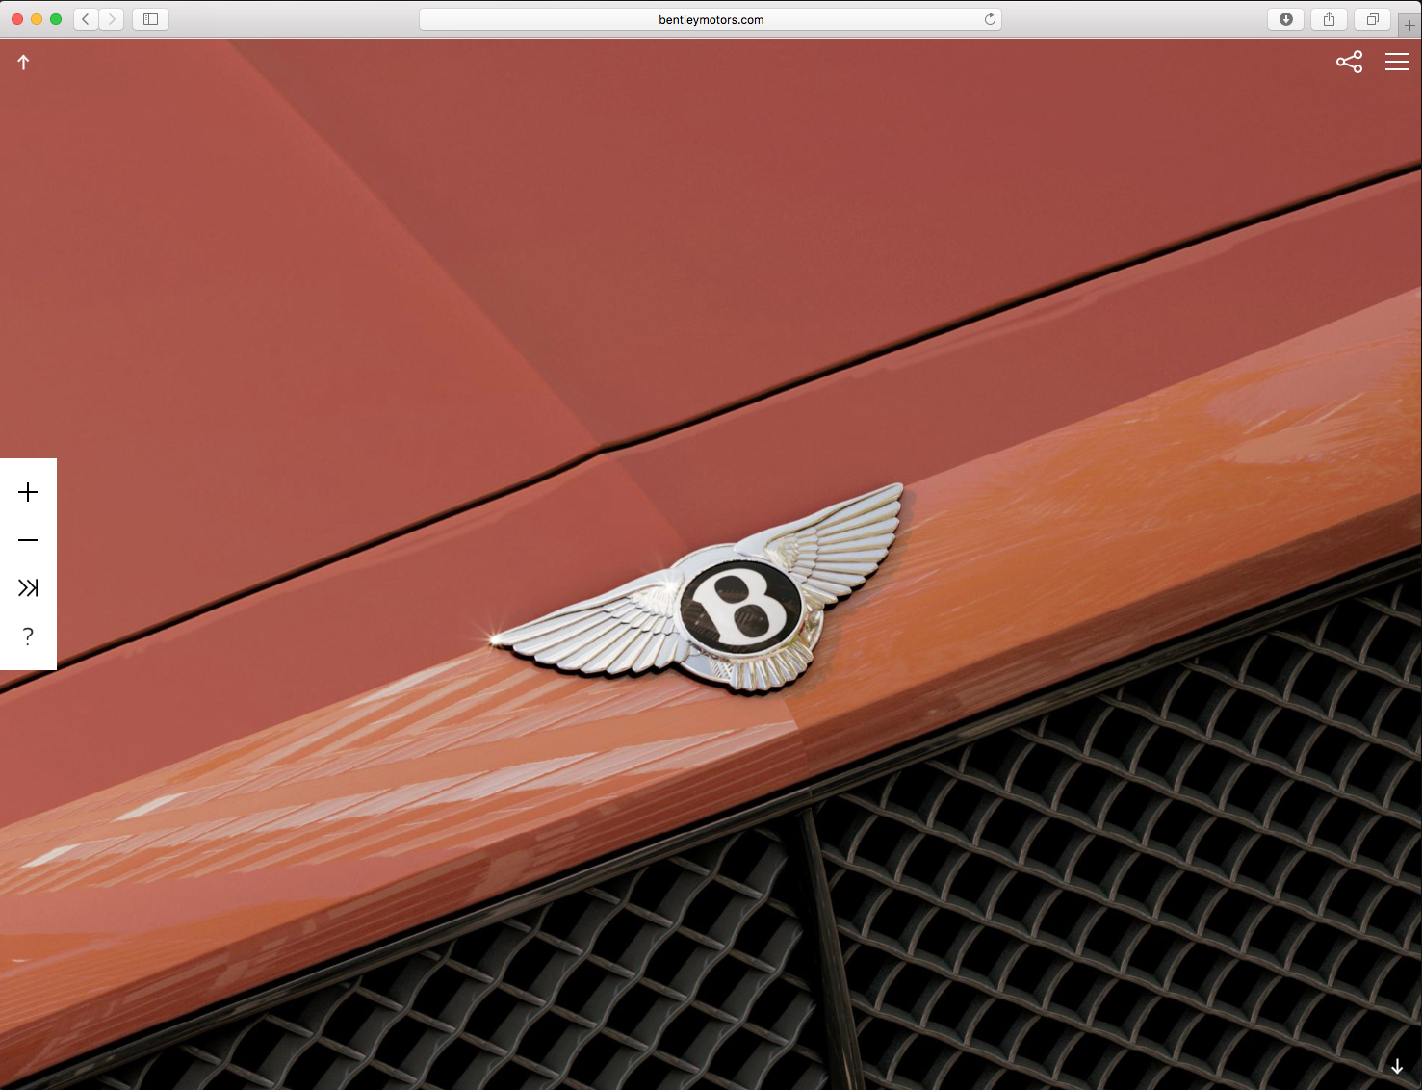Click the bentleymotors.com address bar
The height and width of the screenshot is (1090, 1422).
[711, 19]
